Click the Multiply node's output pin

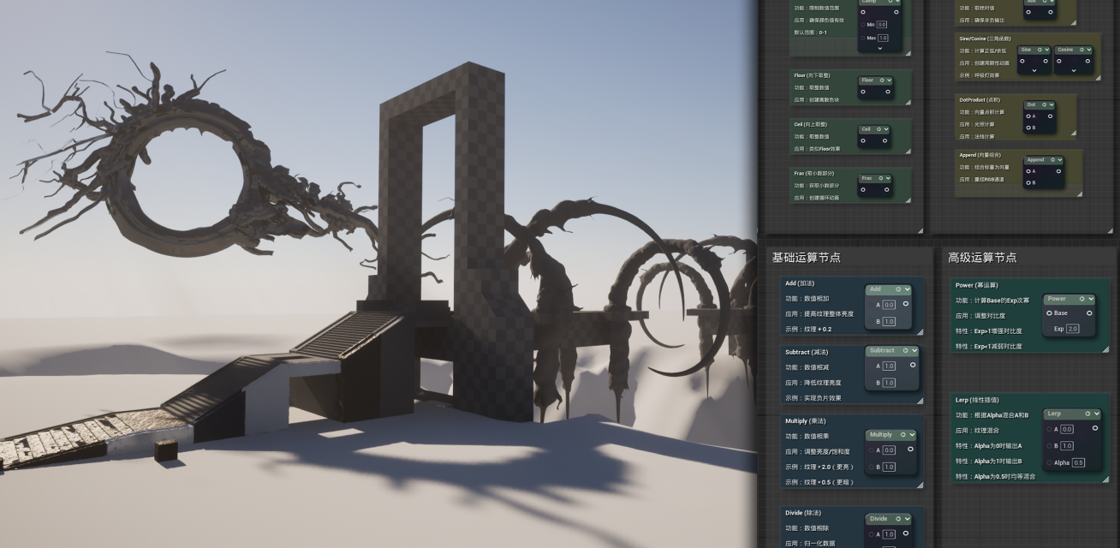910,450
